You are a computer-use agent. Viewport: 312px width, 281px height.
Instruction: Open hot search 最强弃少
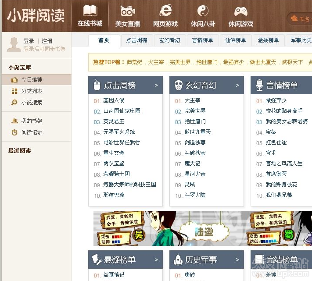click(x=233, y=62)
